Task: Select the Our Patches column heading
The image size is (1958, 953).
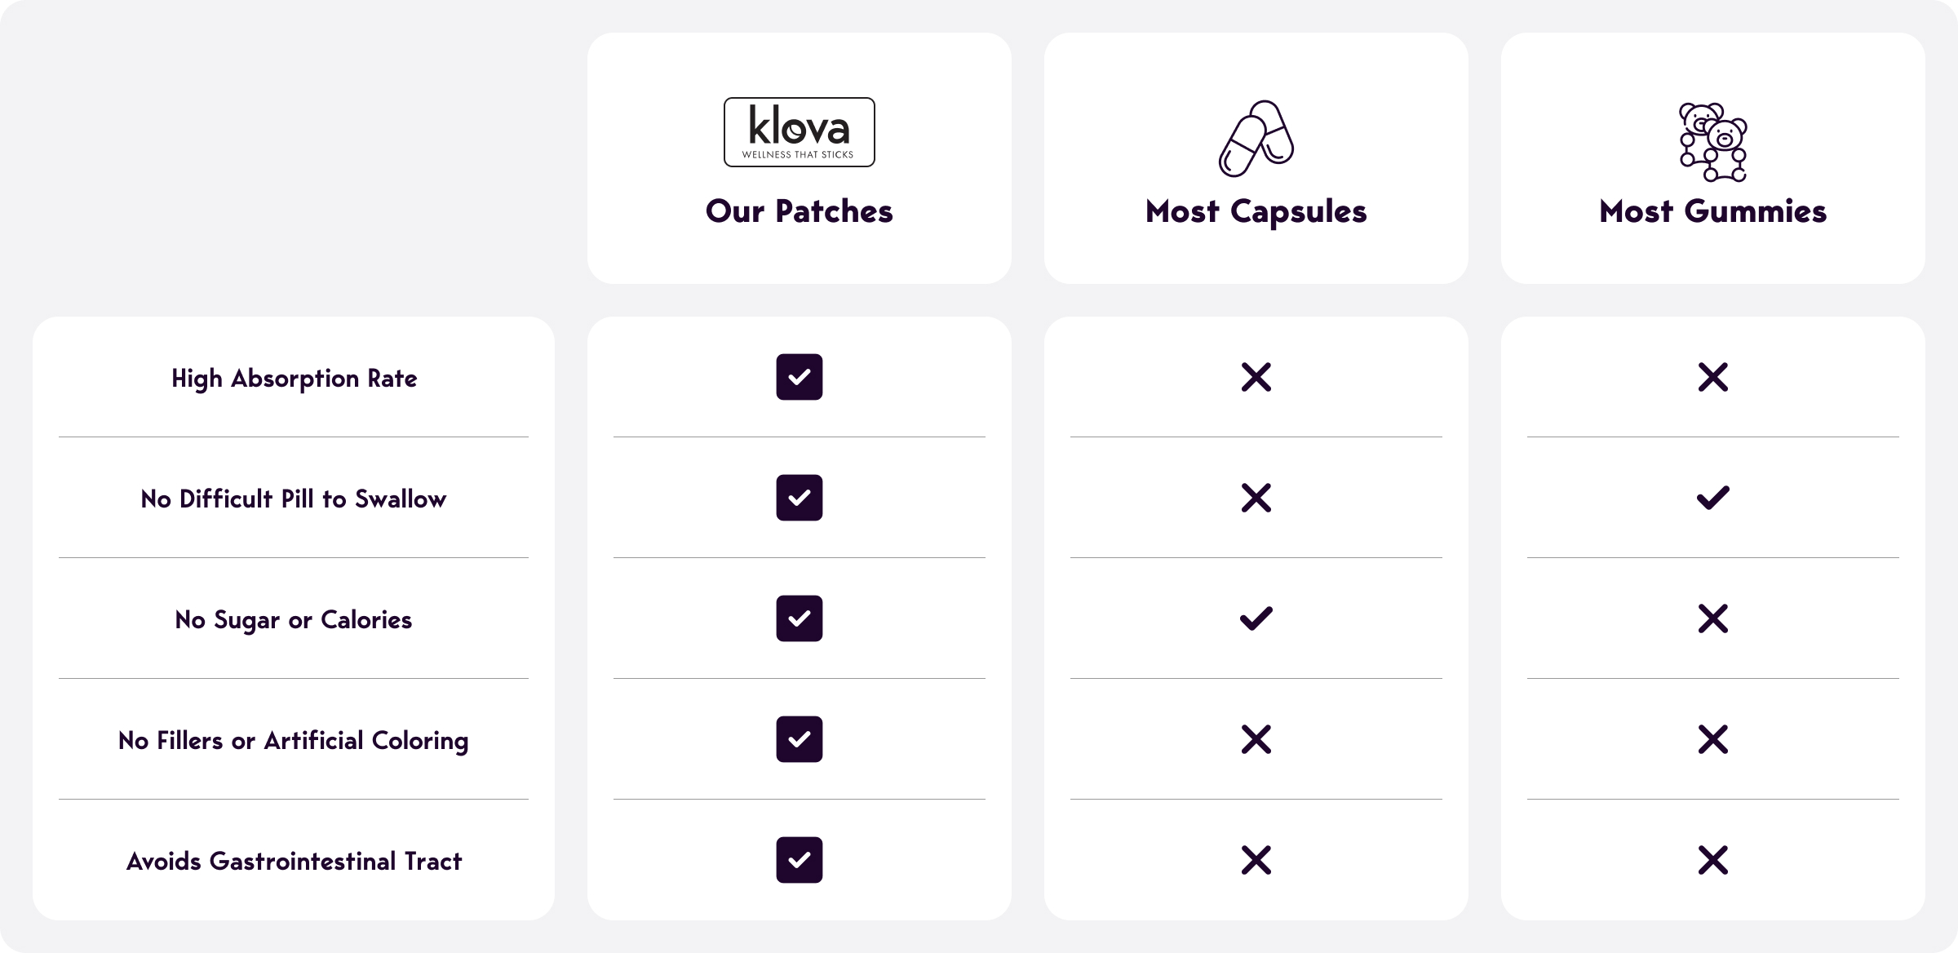Action: point(799,211)
